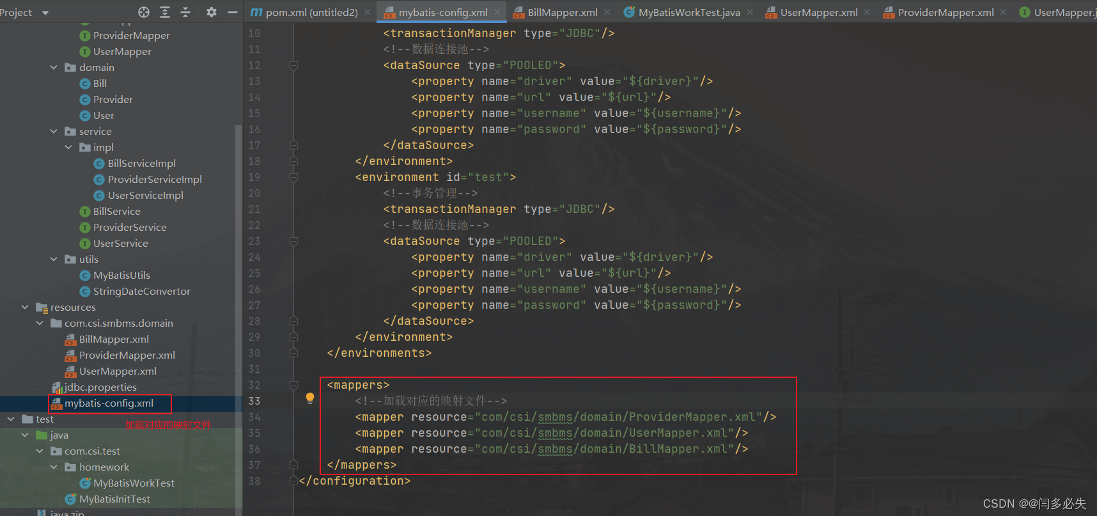The image size is (1097, 516).
Task: Click line number 33 in gutter
Action: (254, 401)
